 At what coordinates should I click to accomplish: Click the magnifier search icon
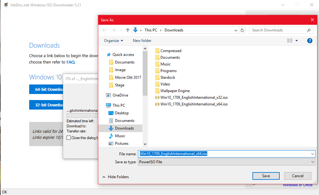pos(309,30)
